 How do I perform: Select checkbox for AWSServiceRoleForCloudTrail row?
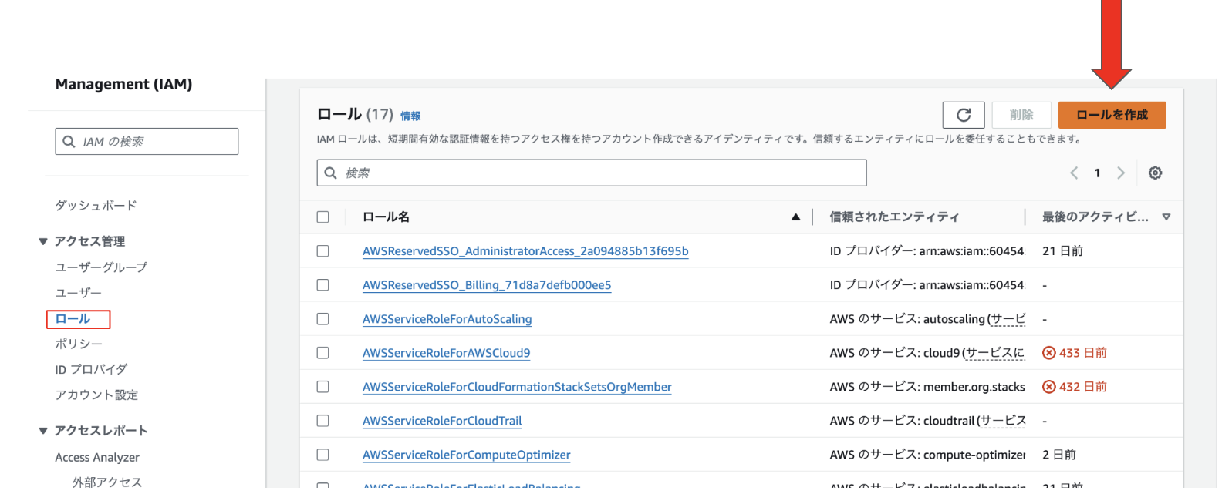click(323, 421)
